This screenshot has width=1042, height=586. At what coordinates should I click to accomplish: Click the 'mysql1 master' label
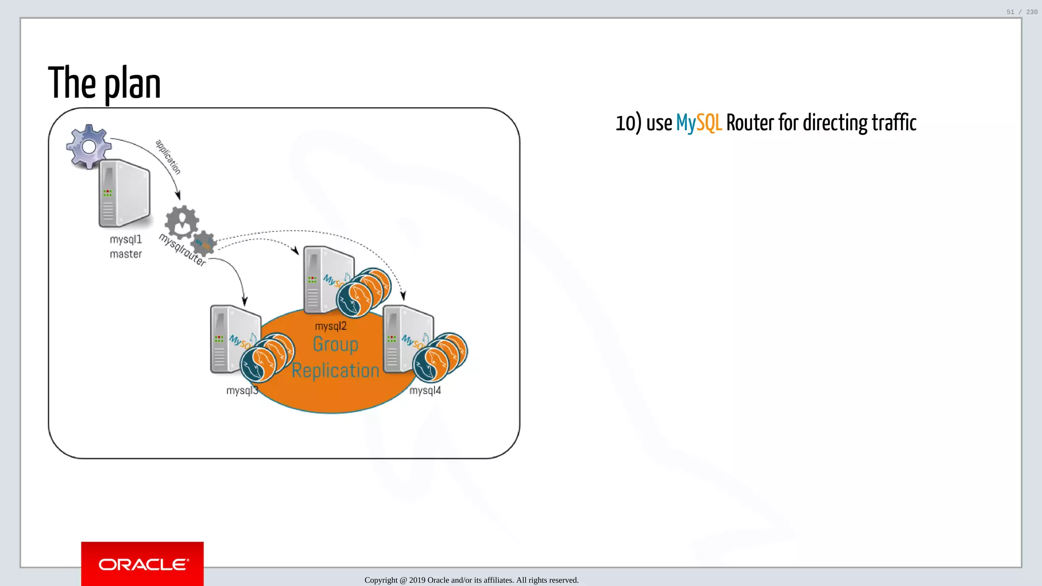[x=126, y=247]
